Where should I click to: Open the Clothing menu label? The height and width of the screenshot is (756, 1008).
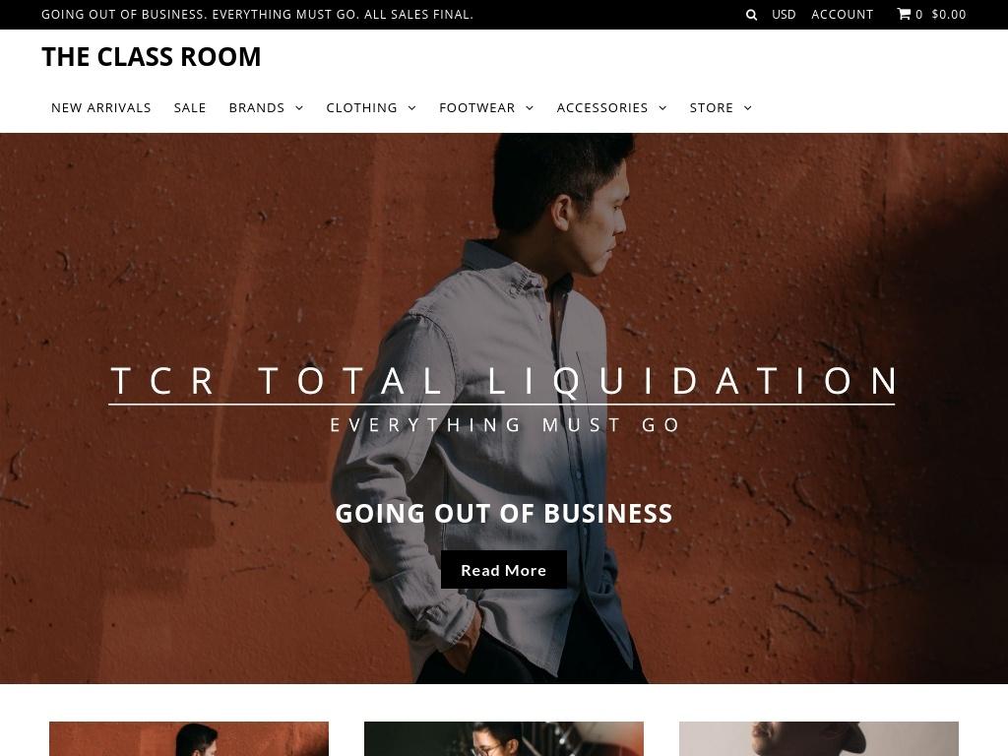[x=361, y=108]
